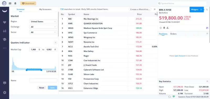The height and width of the screenshot is (99, 210).
Task: Open the notifications bell in top bar
Action: [x=15, y=3]
